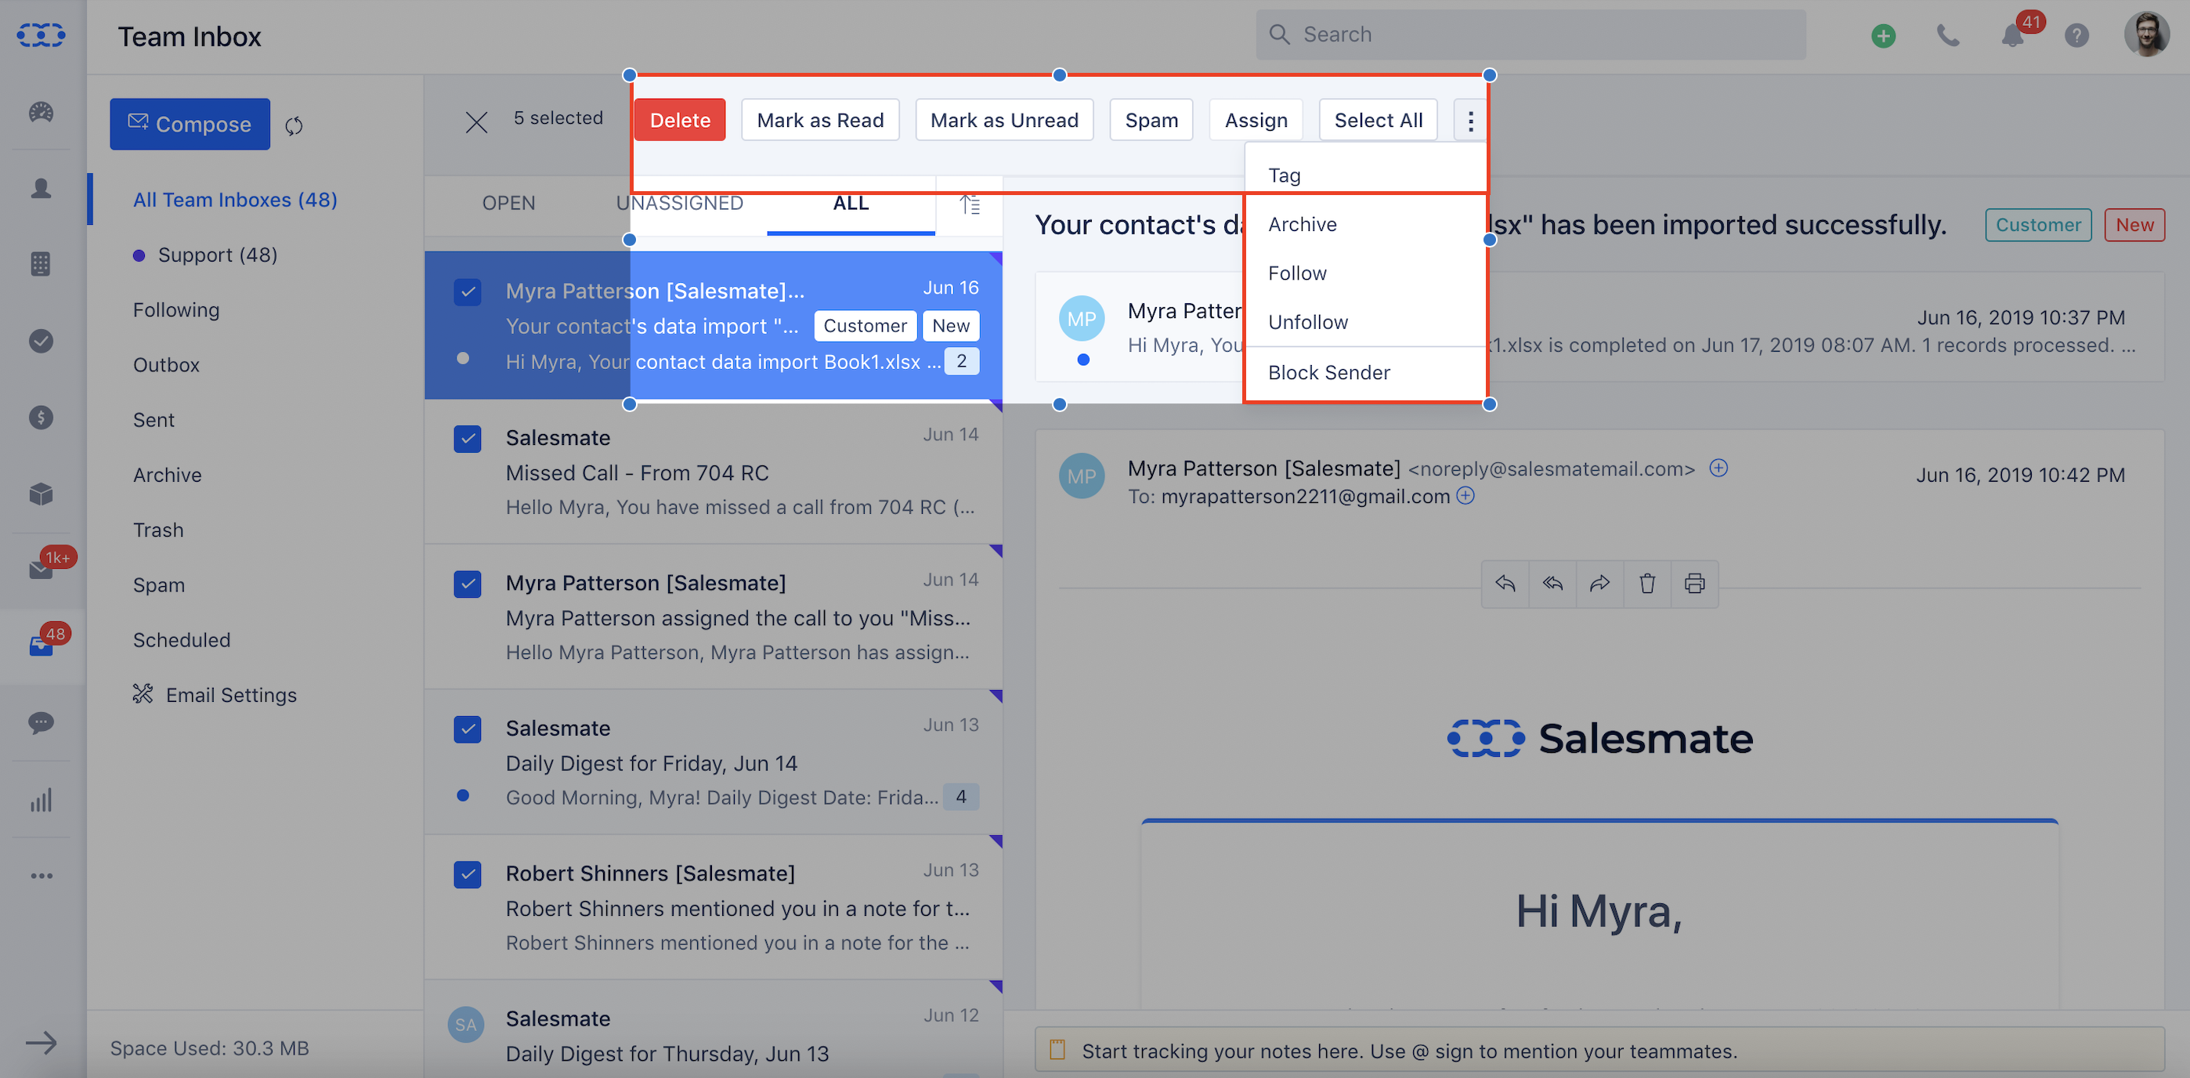Switch to the ALL tab
The image size is (2190, 1078).
[850, 203]
